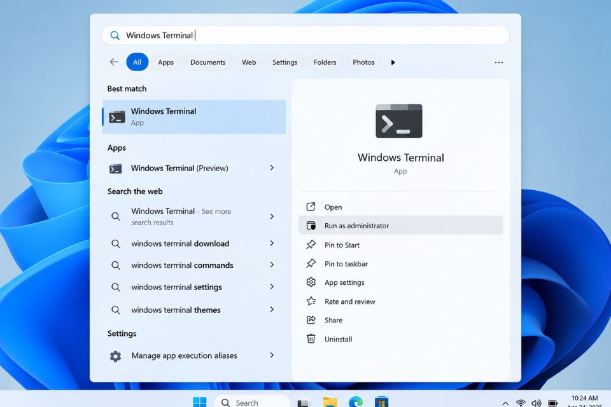Click Windows Terminal (Preview) app icon
The width and height of the screenshot is (611, 407).
tap(115, 169)
